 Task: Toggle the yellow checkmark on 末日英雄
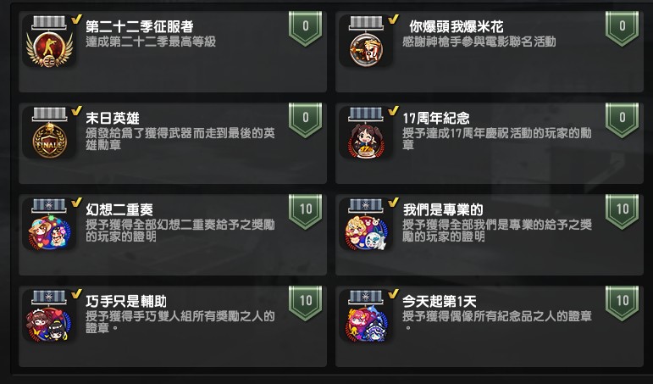pos(76,111)
